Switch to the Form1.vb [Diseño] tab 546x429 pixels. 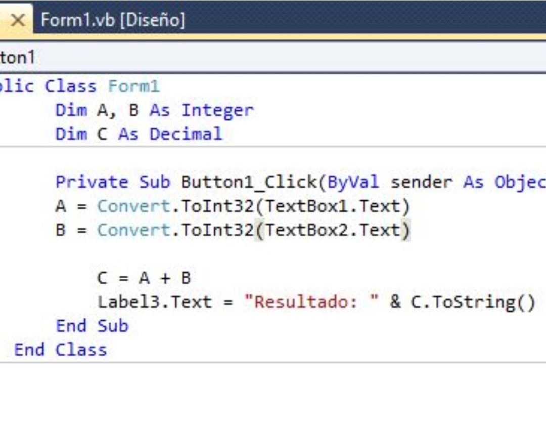pos(112,20)
